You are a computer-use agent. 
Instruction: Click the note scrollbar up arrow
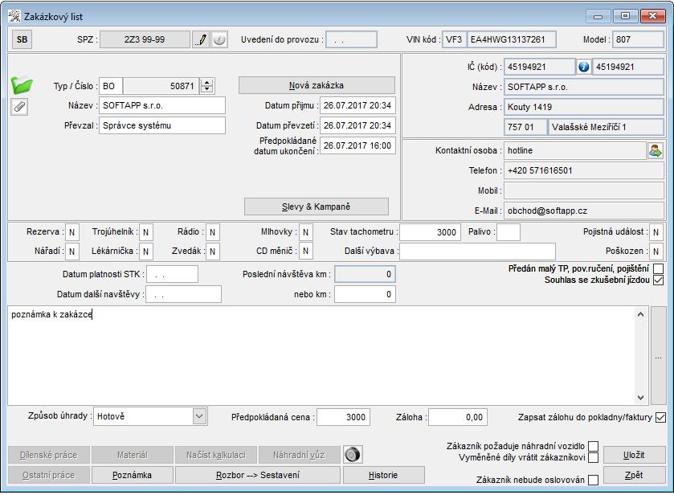[x=640, y=314]
